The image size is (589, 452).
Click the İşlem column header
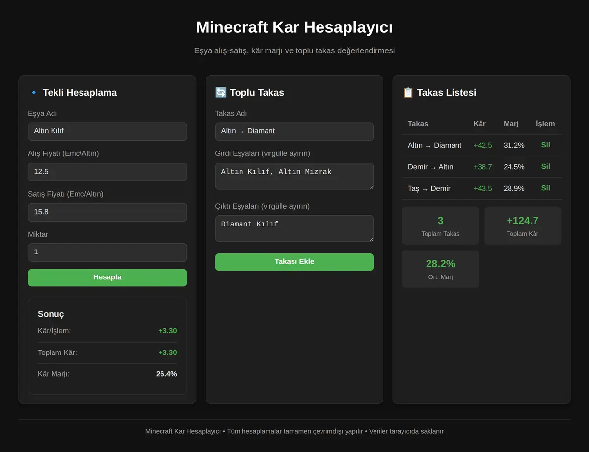(x=545, y=124)
